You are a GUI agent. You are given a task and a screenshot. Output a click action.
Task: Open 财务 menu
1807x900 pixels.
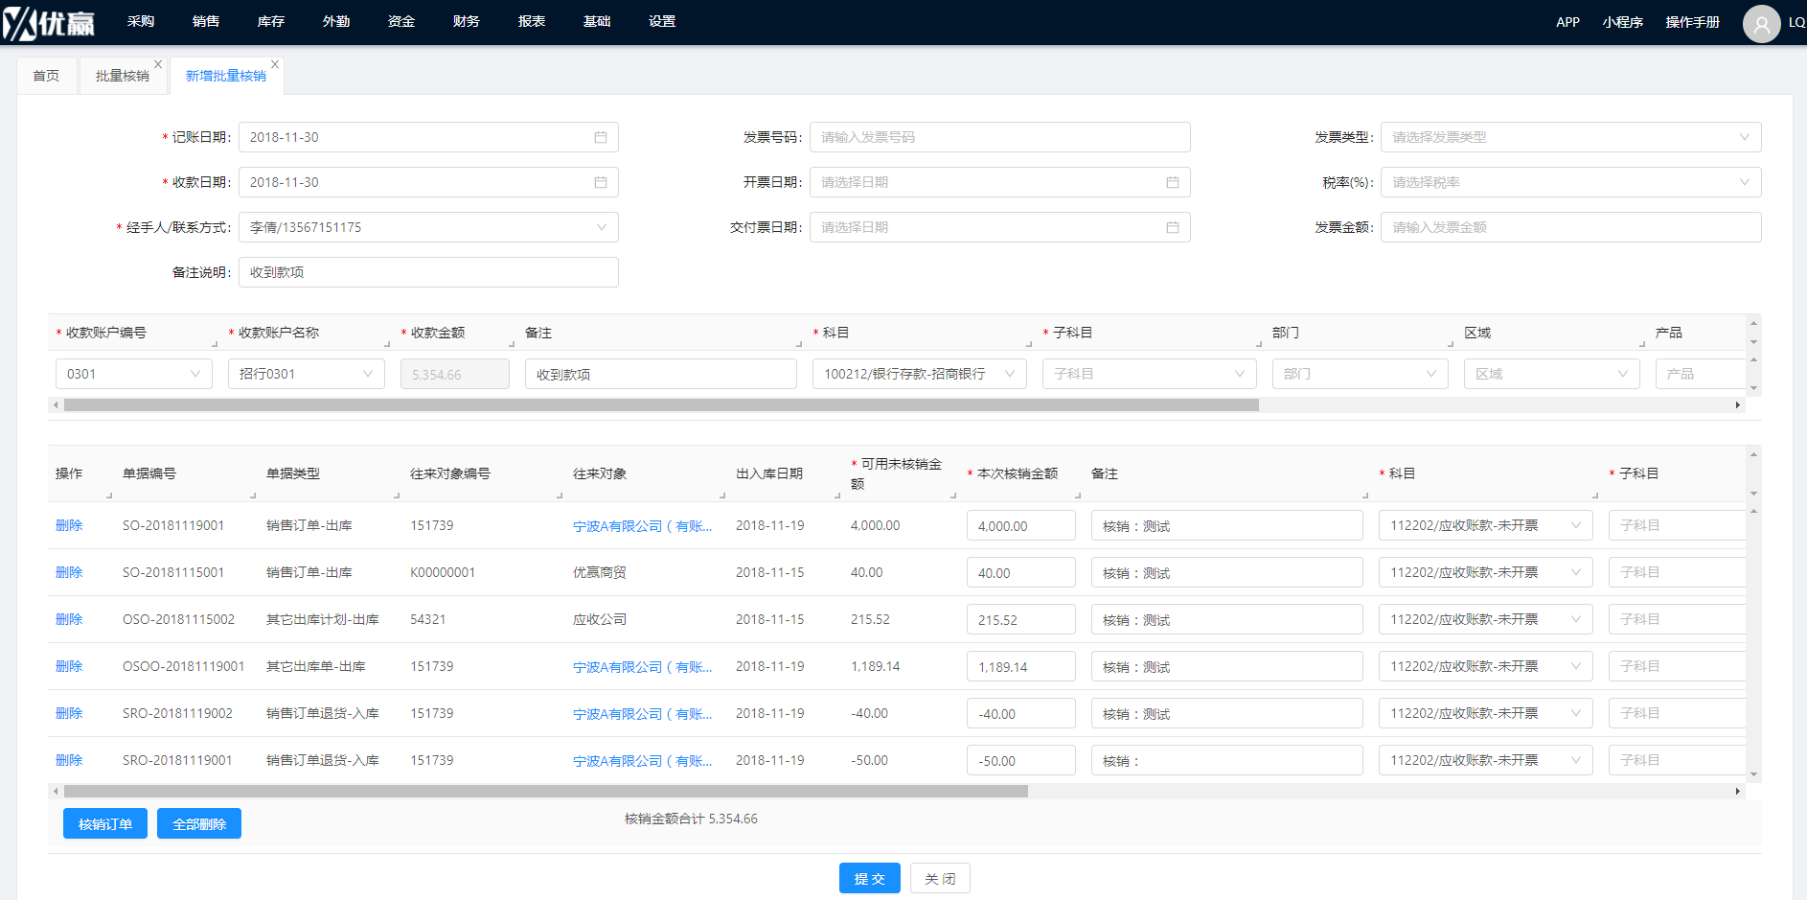(x=467, y=21)
